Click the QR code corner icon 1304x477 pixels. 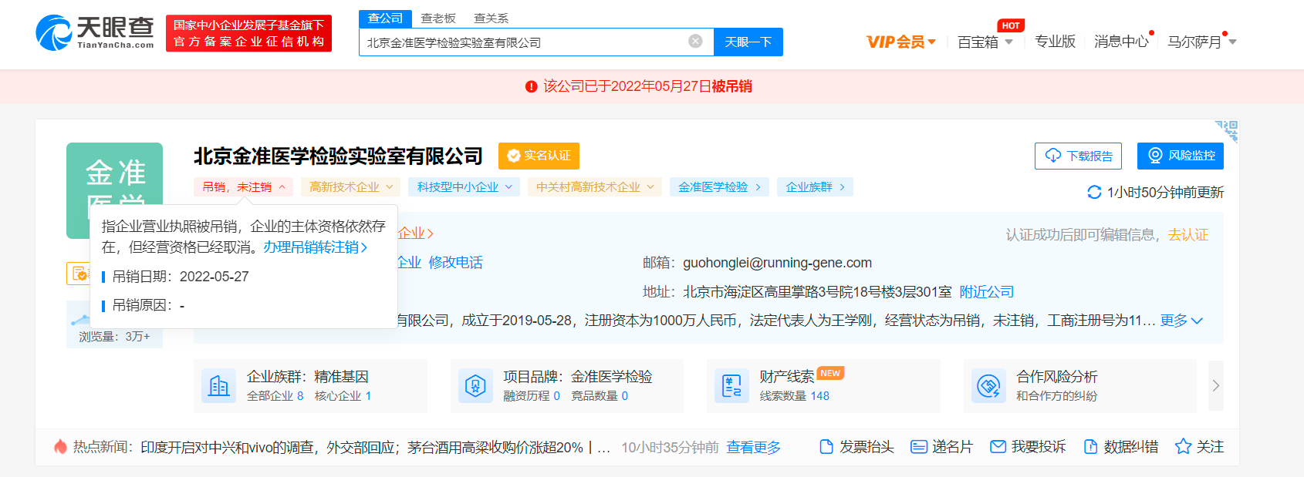[x=1226, y=131]
